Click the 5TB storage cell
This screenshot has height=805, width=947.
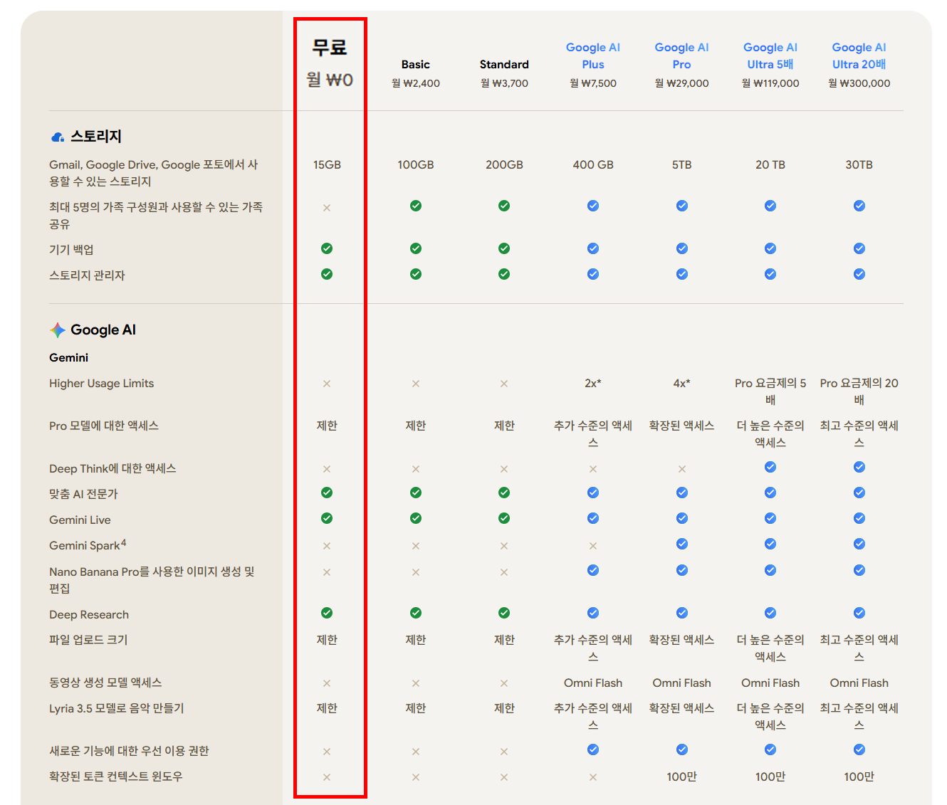tap(681, 164)
